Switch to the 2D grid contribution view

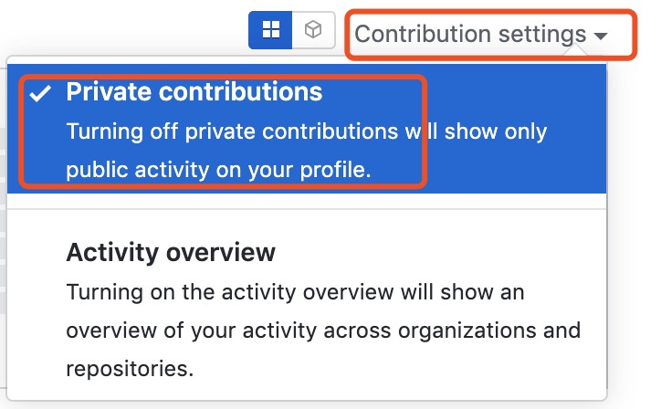pyautogui.click(x=270, y=30)
